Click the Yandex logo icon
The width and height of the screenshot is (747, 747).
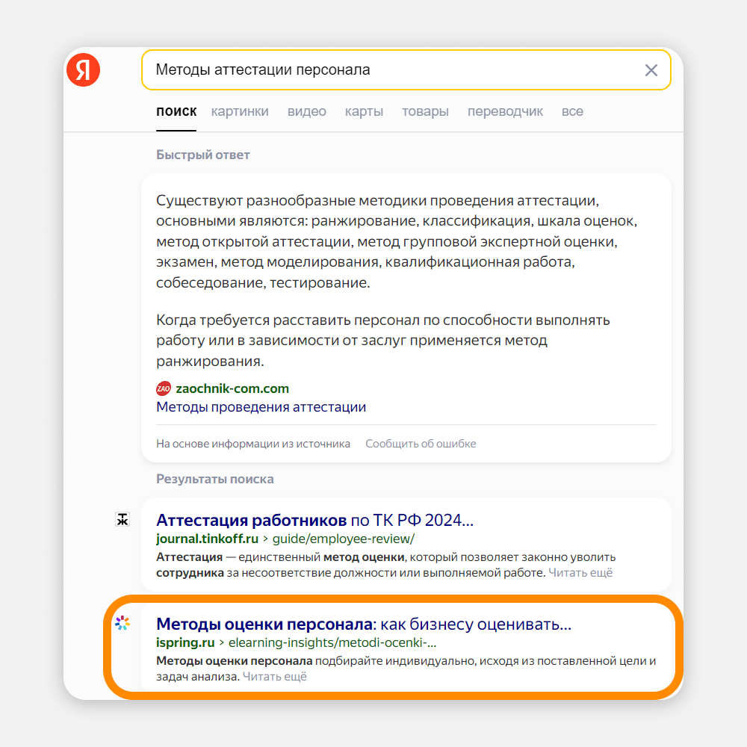[83, 71]
